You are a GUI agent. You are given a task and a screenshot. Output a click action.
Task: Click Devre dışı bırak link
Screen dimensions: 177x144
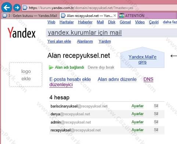click(x=101, y=67)
